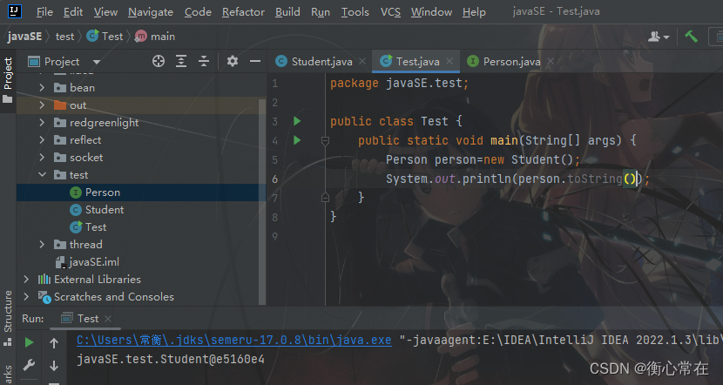The width and height of the screenshot is (723, 385).
Task: Open the Tools menu
Action: point(355,12)
